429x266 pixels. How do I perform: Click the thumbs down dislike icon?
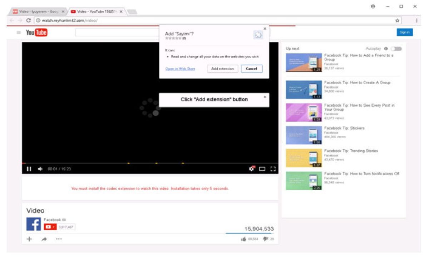[x=265, y=239]
